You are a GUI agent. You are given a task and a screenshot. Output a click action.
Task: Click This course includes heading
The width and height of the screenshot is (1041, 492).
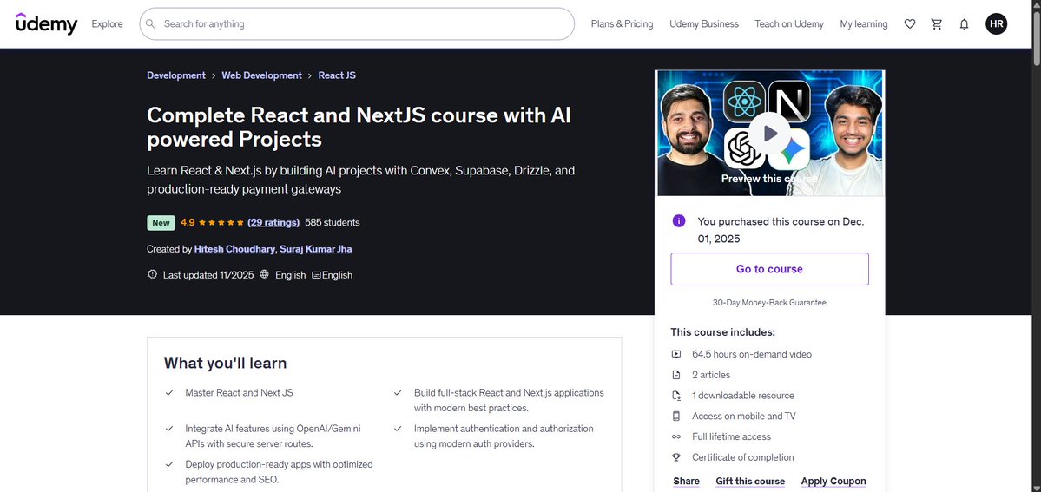point(722,332)
